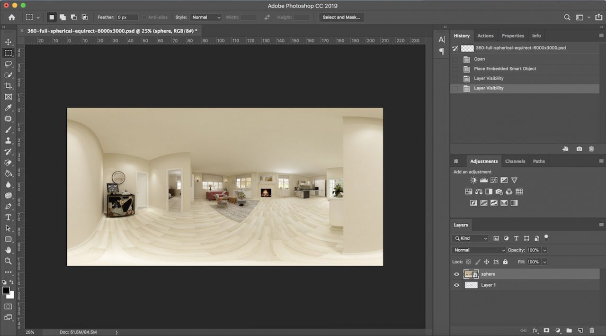Select the Type tool
Image resolution: width=606 pixels, height=336 pixels.
[9, 217]
